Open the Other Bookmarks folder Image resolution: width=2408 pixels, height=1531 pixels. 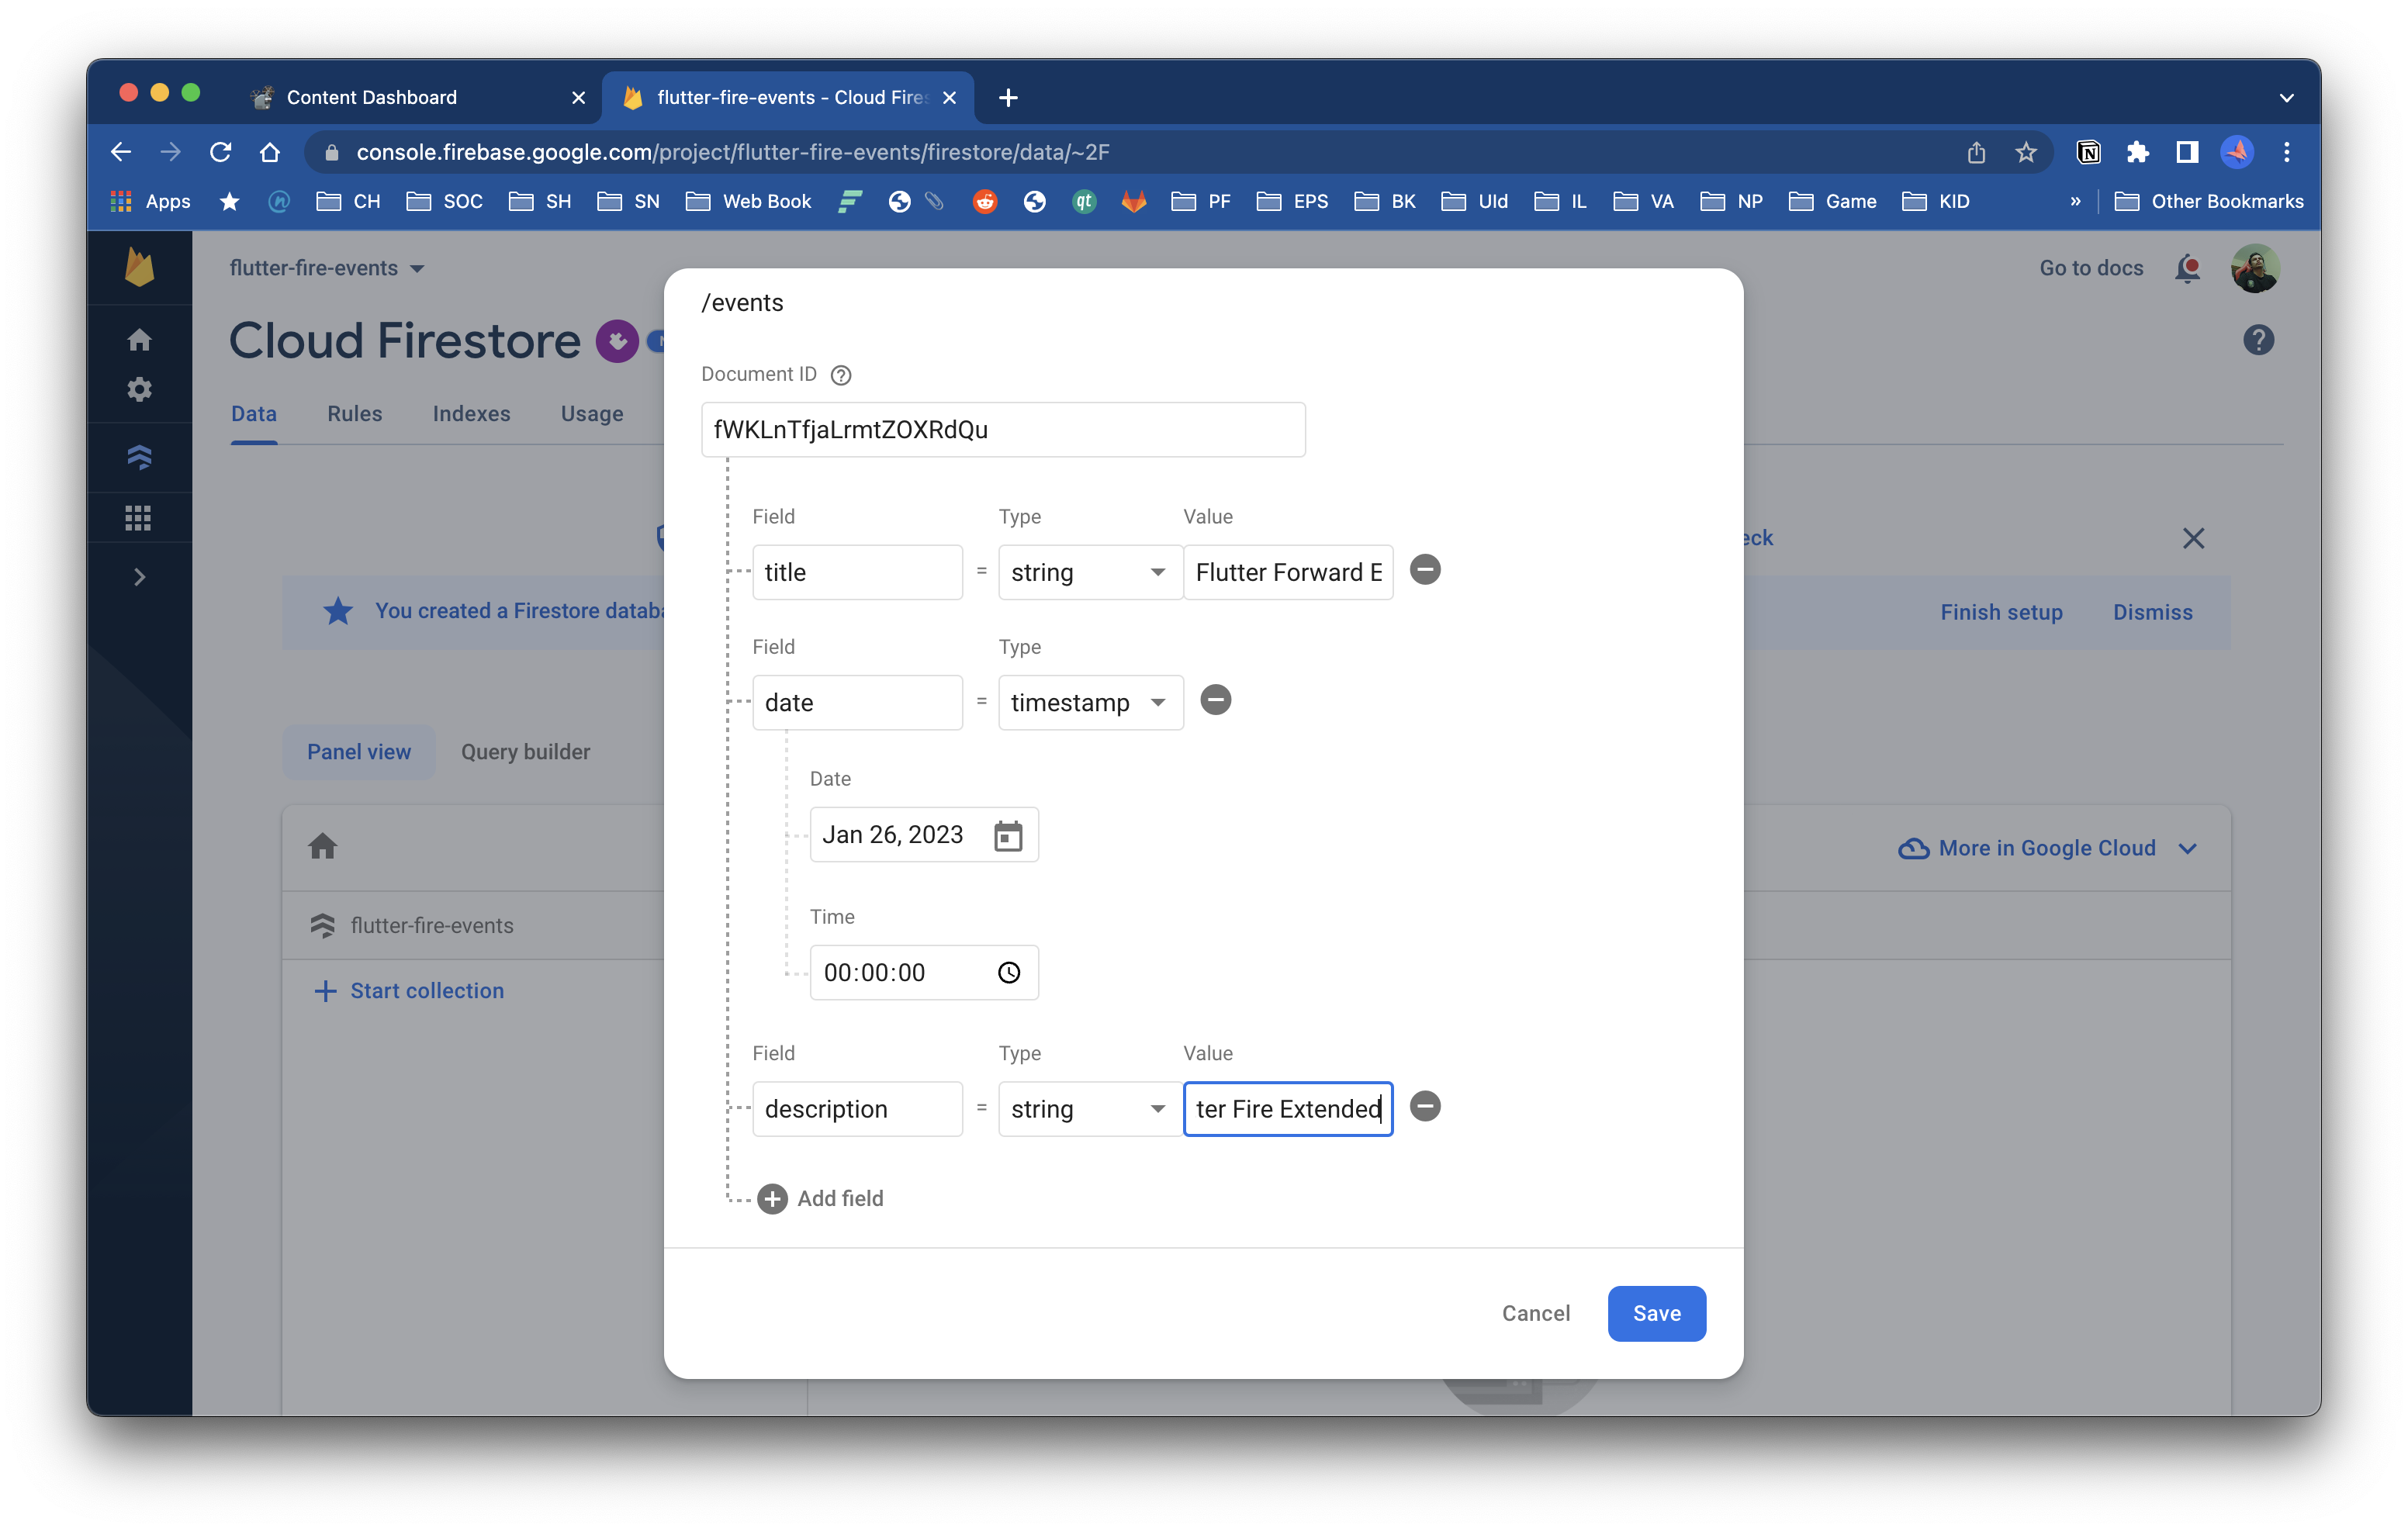tap(2208, 201)
